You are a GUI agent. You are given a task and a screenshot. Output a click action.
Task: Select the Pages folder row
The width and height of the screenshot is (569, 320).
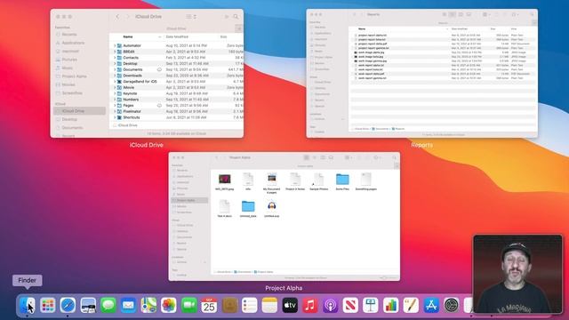click(176, 106)
